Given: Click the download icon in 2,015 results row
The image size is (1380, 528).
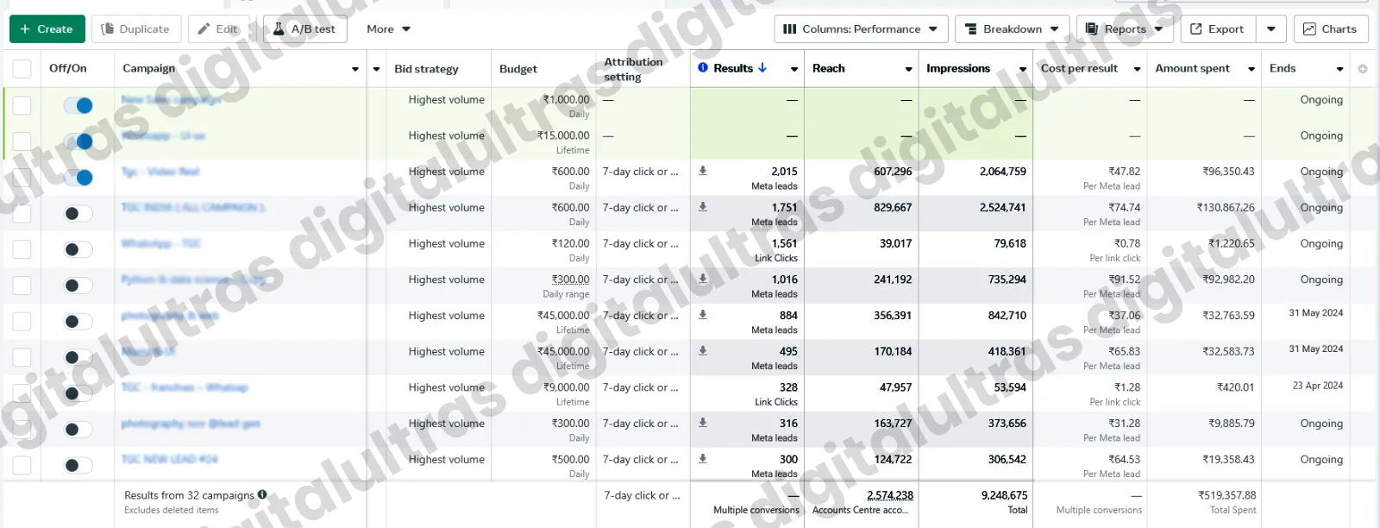Looking at the screenshot, I should click(x=703, y=171).
